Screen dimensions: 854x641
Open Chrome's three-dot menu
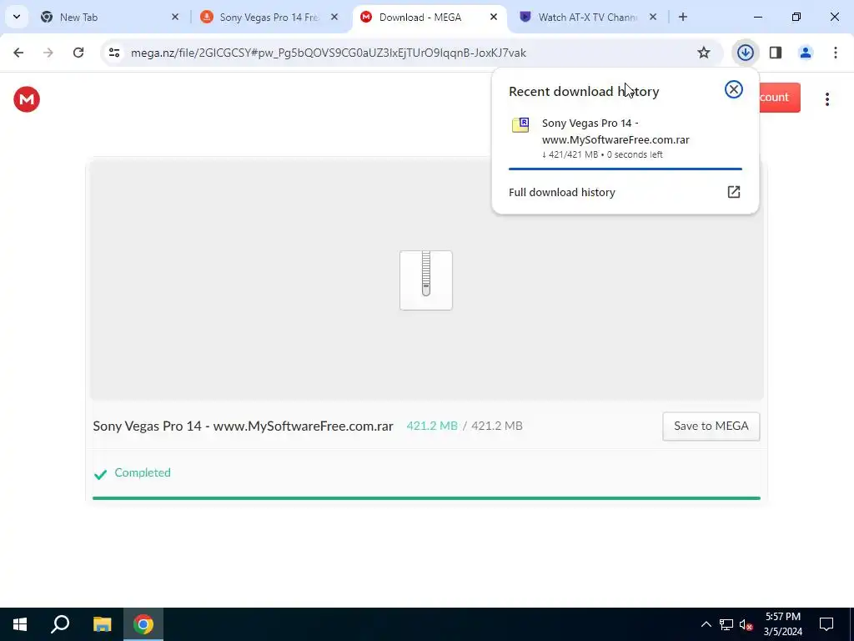click(835, 53)
